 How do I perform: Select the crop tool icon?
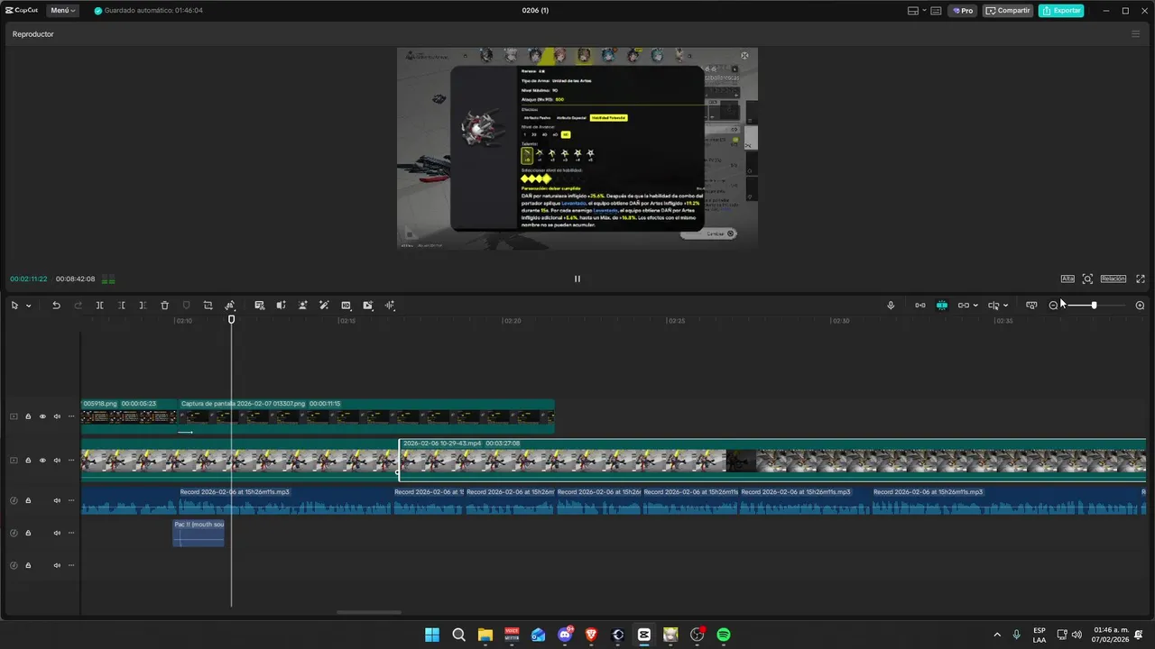(208, 306)
